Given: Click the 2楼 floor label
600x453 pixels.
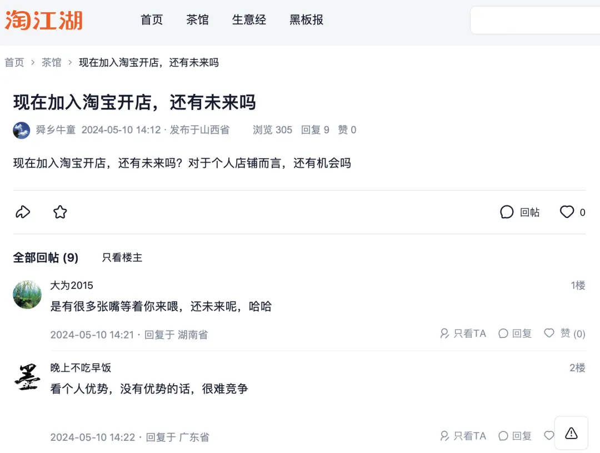Looking at the screenshot, I should [577, 368].
